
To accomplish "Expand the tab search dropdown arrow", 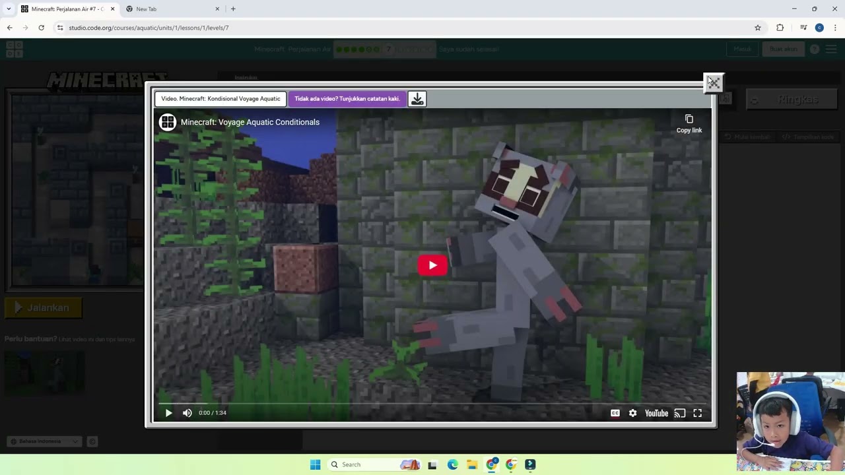I will [9, 9].
